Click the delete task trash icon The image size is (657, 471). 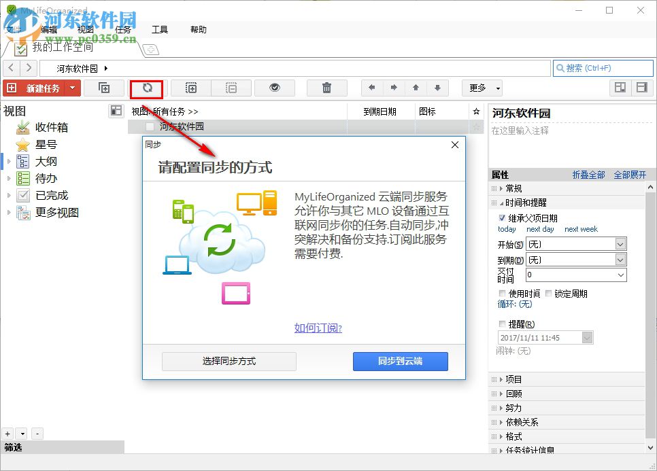(327, 88)
